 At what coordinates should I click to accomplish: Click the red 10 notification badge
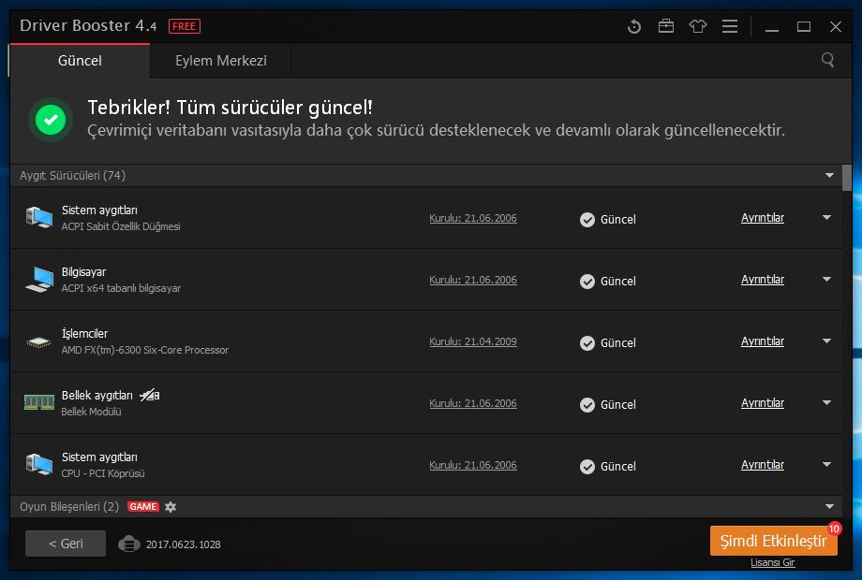pyautogui.click(x=834, y=529)
